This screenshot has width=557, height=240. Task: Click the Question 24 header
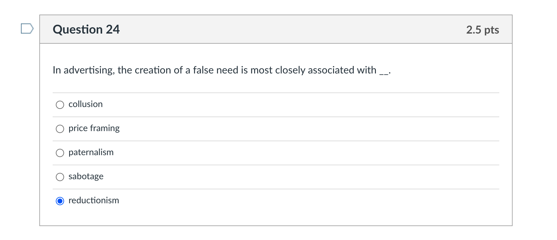(86, 29)
